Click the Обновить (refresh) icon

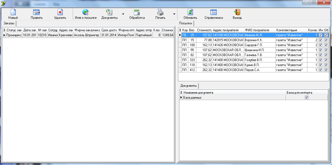tap(190, 12)
